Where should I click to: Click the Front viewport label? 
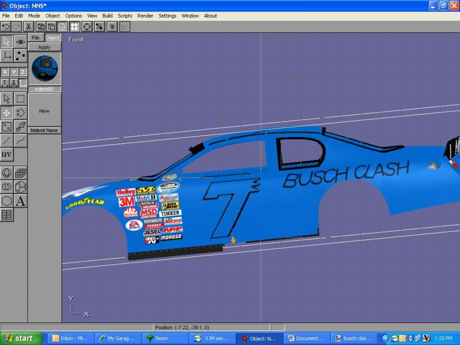(76, 40)
